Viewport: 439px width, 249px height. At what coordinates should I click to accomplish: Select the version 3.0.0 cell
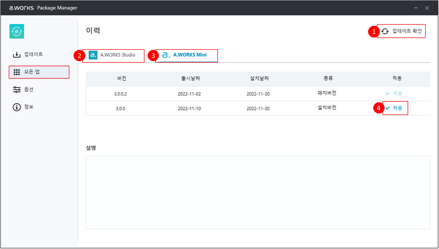pos(120,108)
